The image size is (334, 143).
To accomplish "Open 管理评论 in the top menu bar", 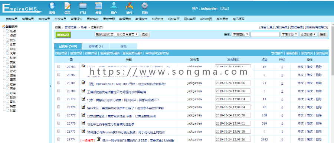I will (76, 19).
